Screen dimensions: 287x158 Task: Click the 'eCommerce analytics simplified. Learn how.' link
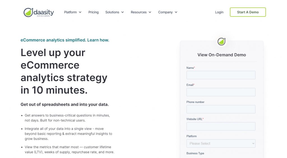pos(65,40)
